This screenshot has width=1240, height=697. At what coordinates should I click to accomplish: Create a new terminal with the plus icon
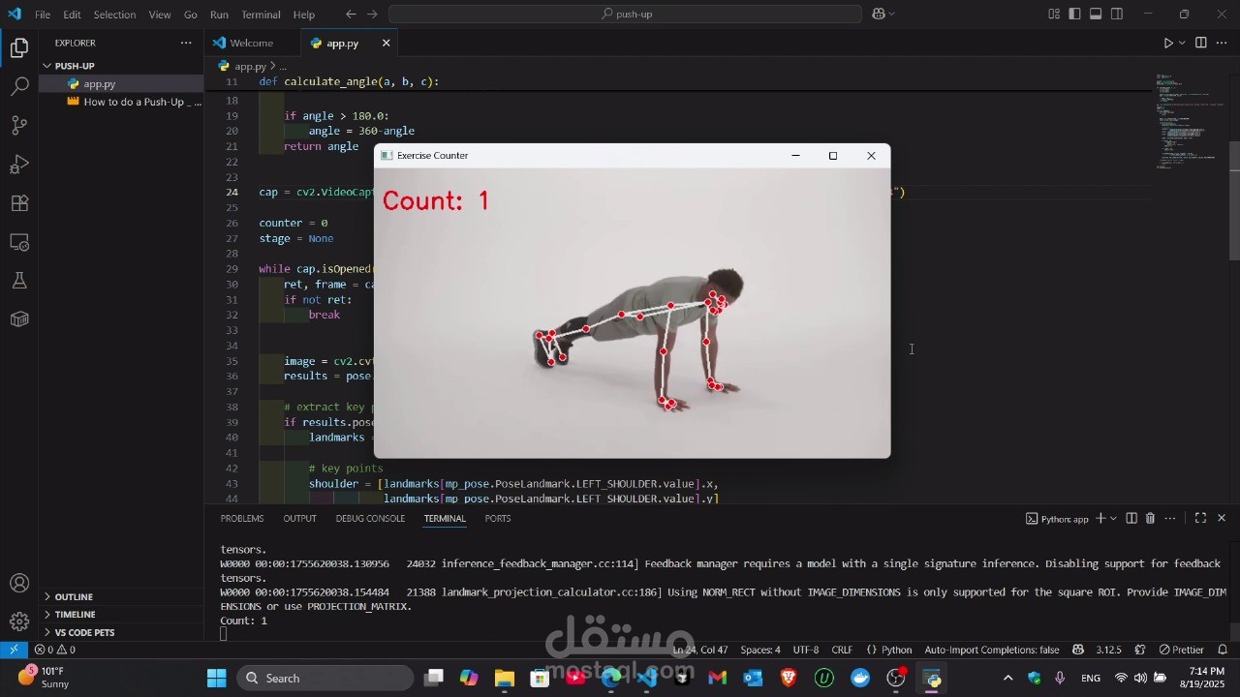click(x=1100, y=519)
